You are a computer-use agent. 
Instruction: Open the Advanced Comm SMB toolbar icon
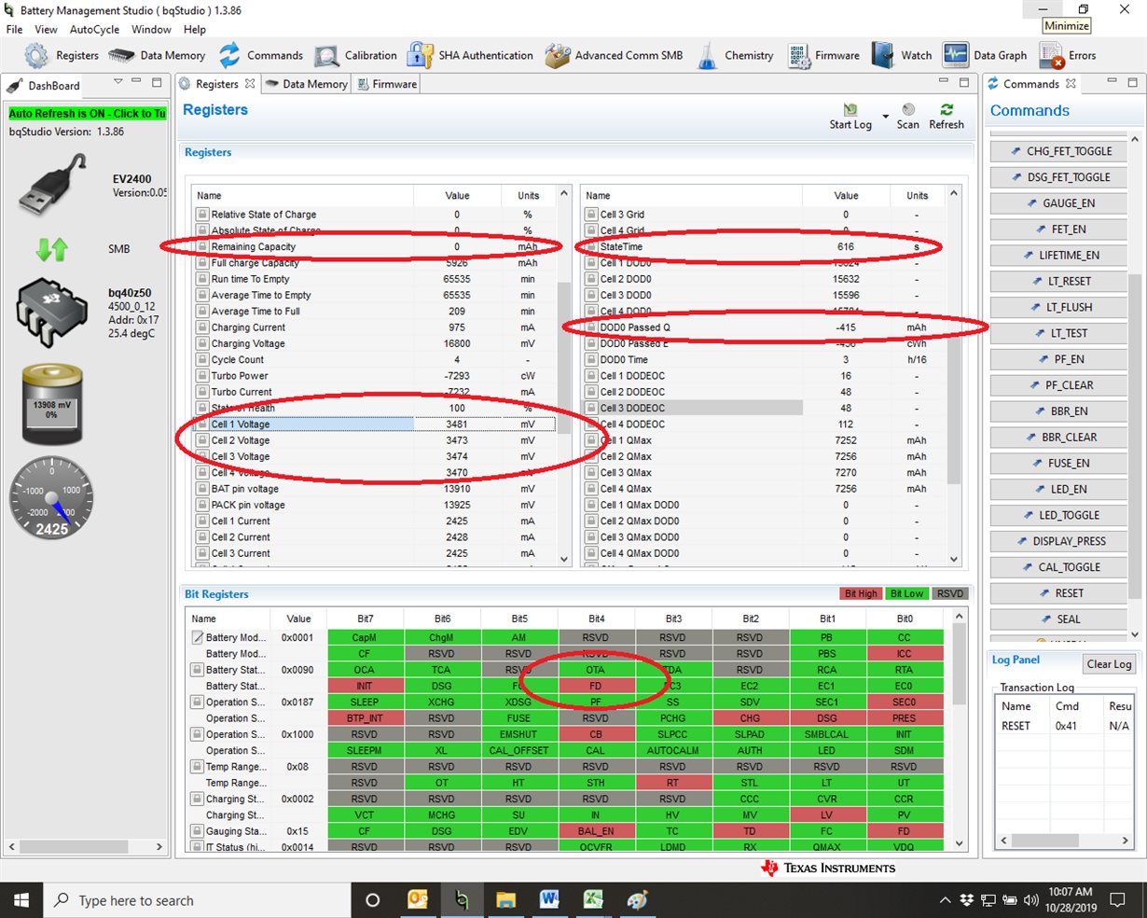coord(557,55)
